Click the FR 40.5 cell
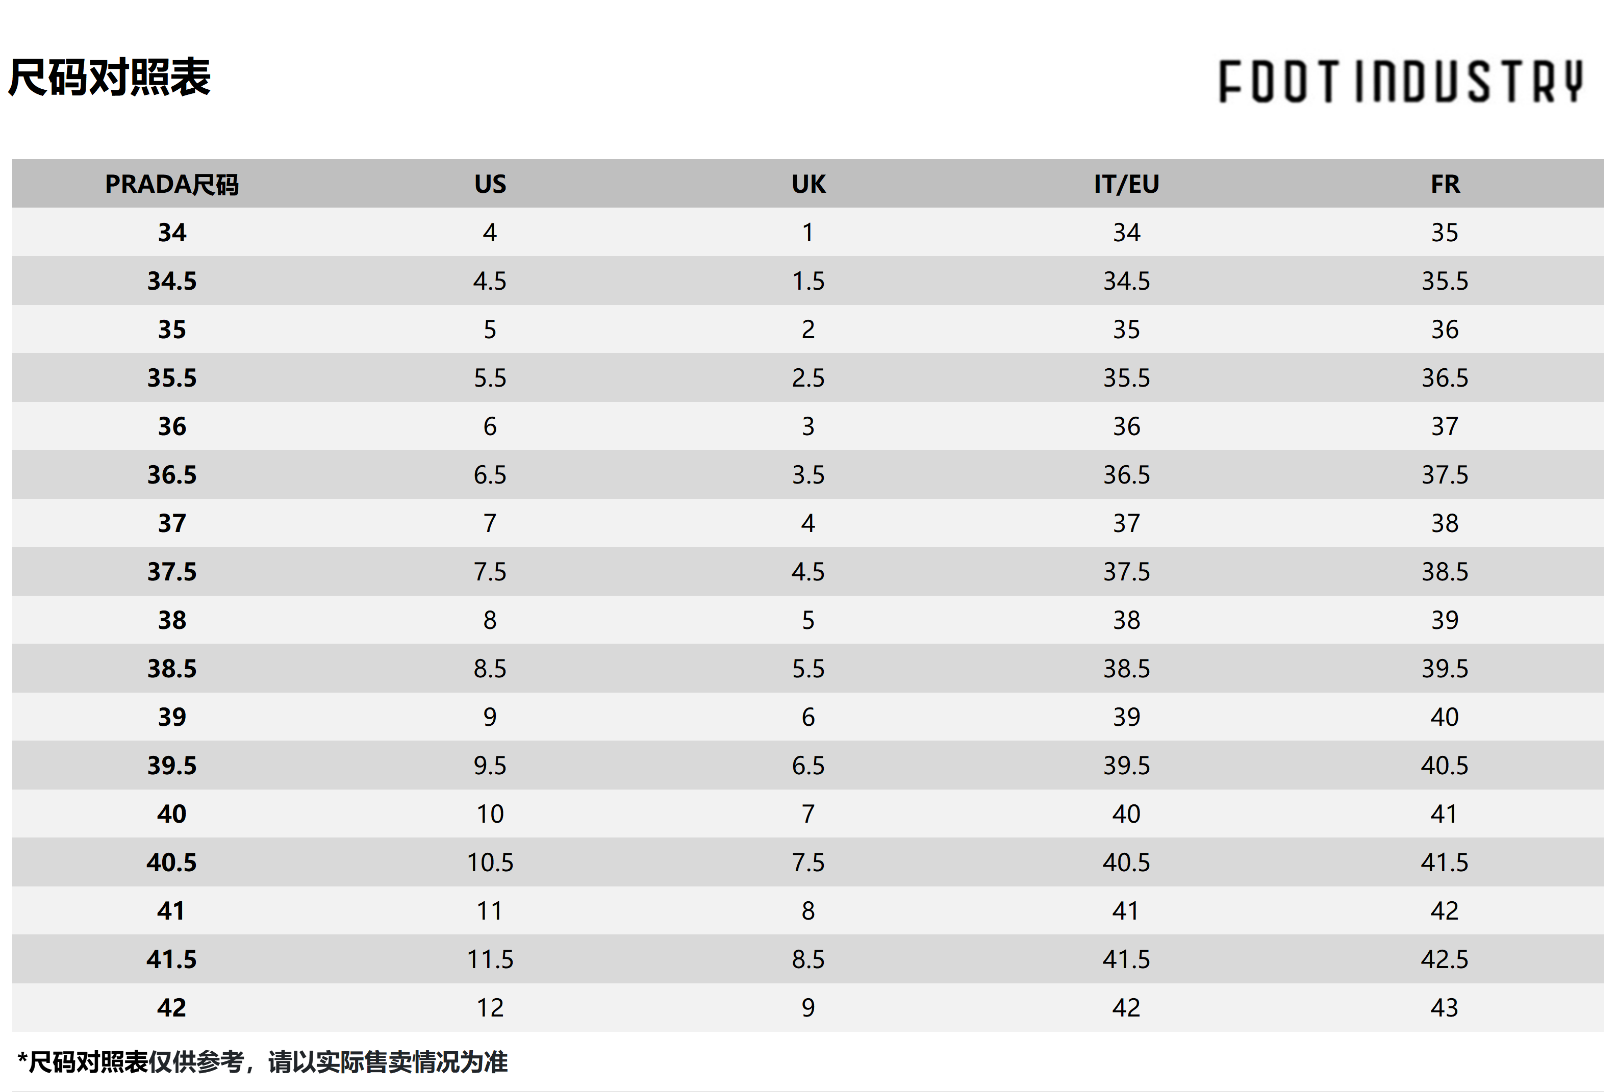 point(1445,766)
